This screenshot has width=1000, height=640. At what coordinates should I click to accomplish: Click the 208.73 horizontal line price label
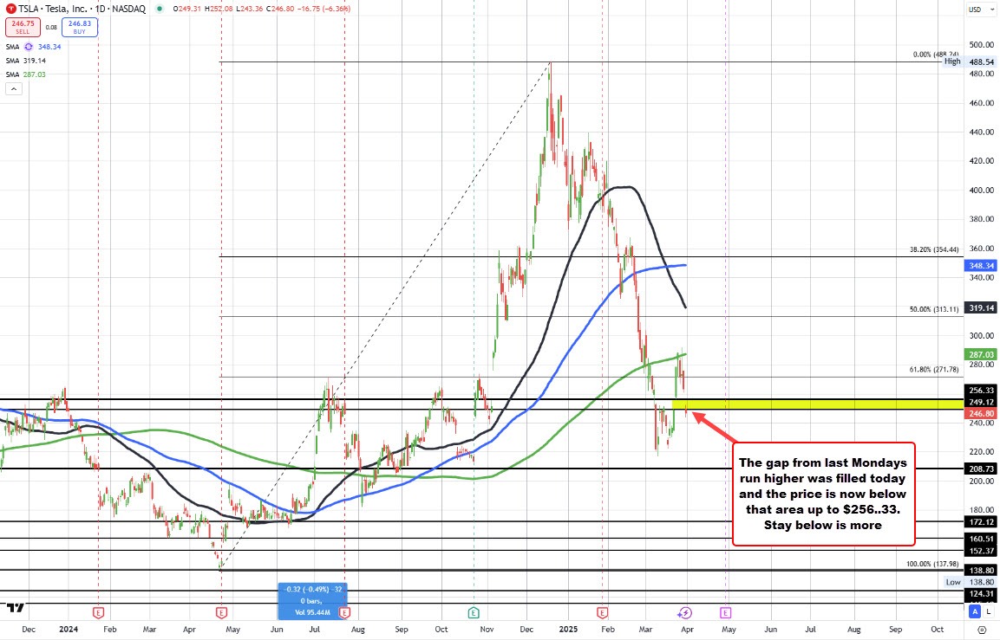click(980, 469)
